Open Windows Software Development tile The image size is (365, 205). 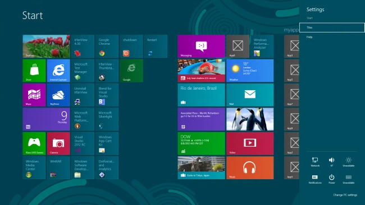(83, 168)
